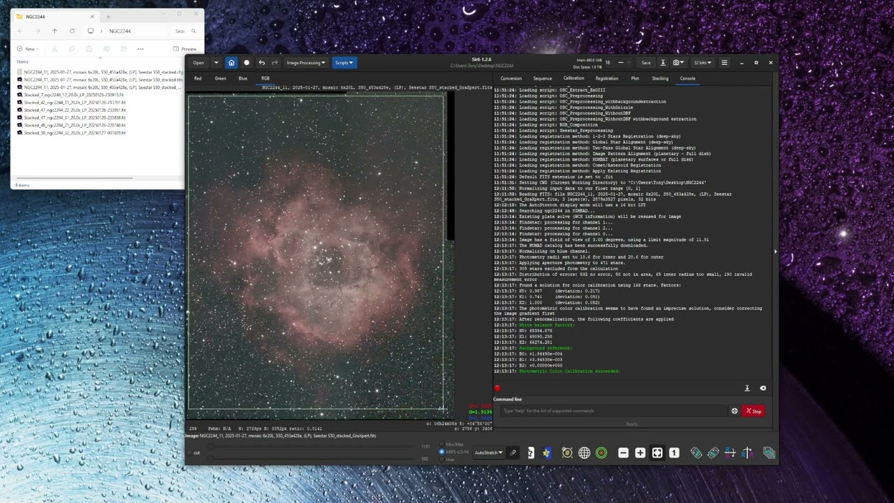Click the astrometry annotations target icon
894x503 pixels.
pyautogui.click(x=567, y=453)
